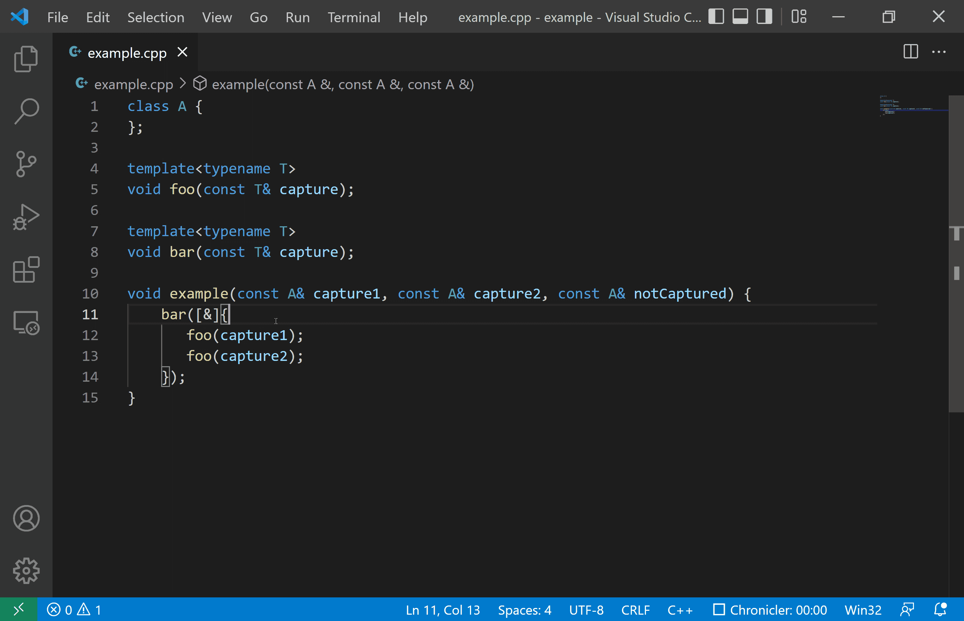The image size is (964, 621).
Task: Click the Settings gear icon
Action: coord(26,570)
